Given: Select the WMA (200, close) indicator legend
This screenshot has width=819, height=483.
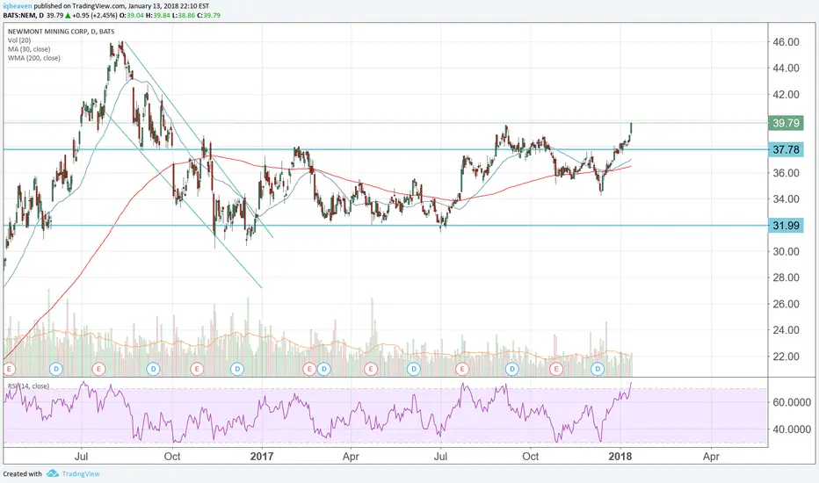Looking at the screenshot, I should [x=34, y=58].
